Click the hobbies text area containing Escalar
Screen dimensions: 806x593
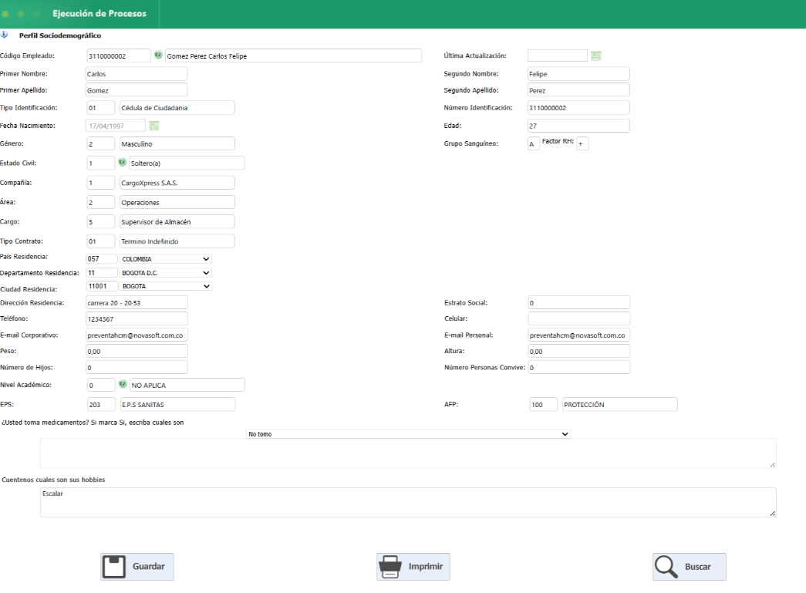[408, 502]
